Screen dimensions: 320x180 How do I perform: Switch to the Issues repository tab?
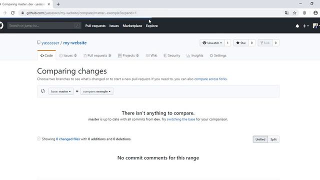tap(68, 55)
